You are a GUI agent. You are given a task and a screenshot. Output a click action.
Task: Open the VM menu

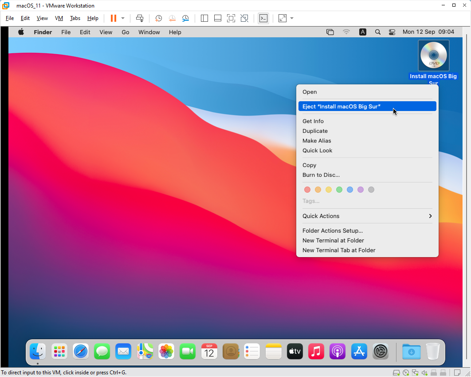coord(59,18)
